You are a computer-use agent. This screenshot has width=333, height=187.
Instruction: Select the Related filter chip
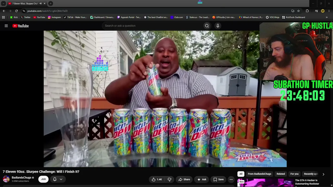[281, 174]
